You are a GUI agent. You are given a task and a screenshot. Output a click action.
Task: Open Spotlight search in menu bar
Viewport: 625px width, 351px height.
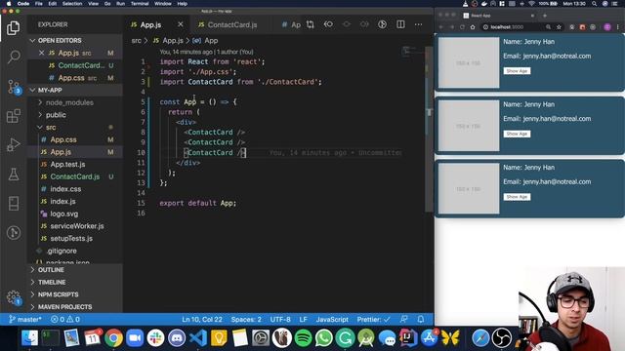[x=595, y=4]
